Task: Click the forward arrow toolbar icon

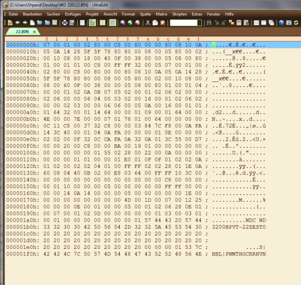Action: [25, 22]
